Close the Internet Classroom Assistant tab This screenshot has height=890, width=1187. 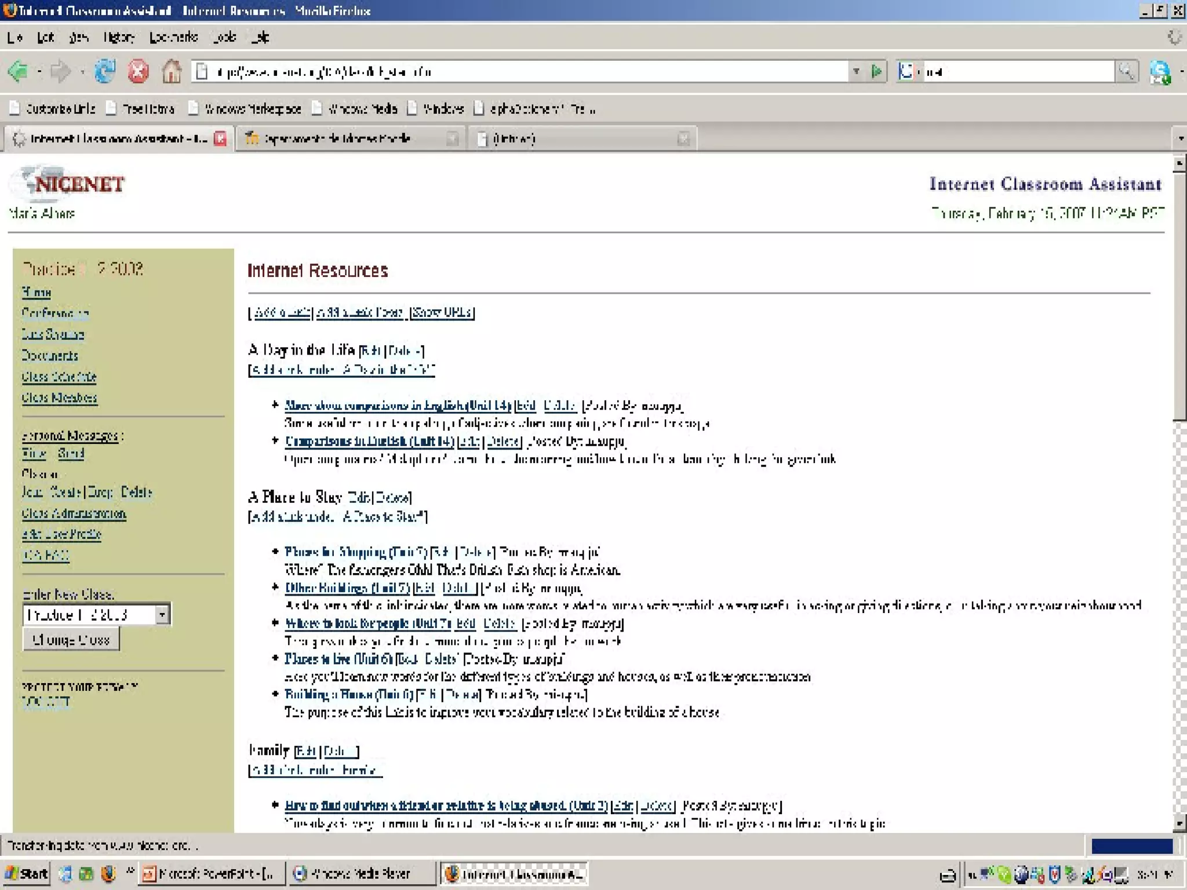coord(220,138)
